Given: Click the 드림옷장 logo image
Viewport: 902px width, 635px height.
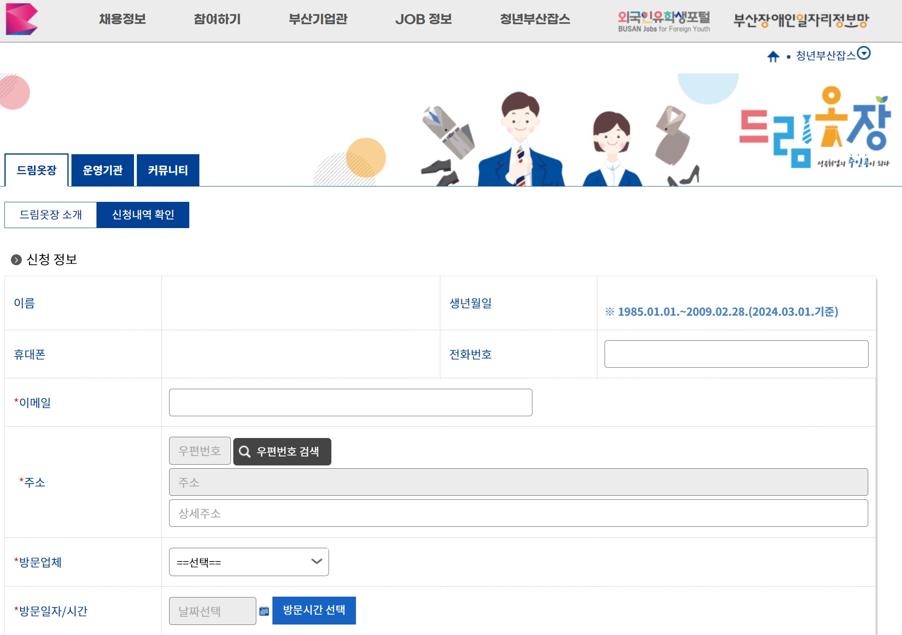Looking at the screenshot, I should (814, 127).
